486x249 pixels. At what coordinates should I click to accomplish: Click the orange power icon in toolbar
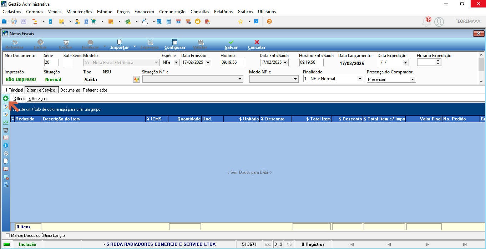(x=269, y=21)
